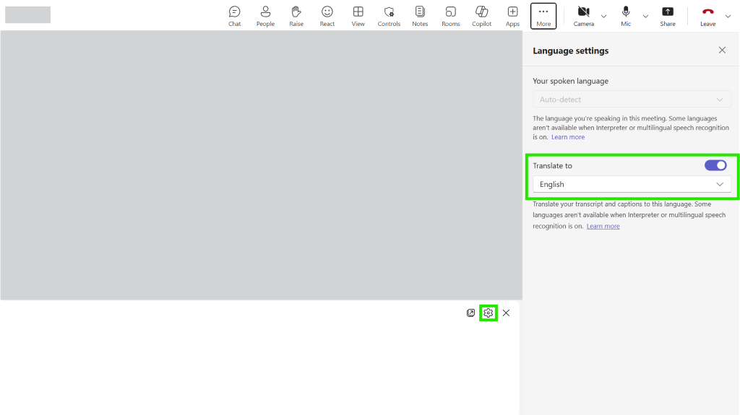The image size is (740, 415).
Task: Click Learn more under Translate to description
Action: coord(603,226)
